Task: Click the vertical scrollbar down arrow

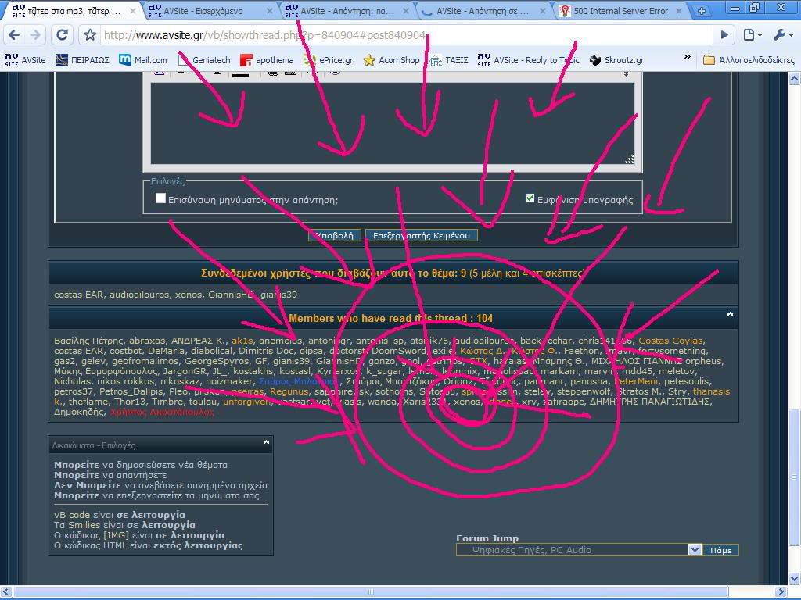Action: click(x=795, y=579)
